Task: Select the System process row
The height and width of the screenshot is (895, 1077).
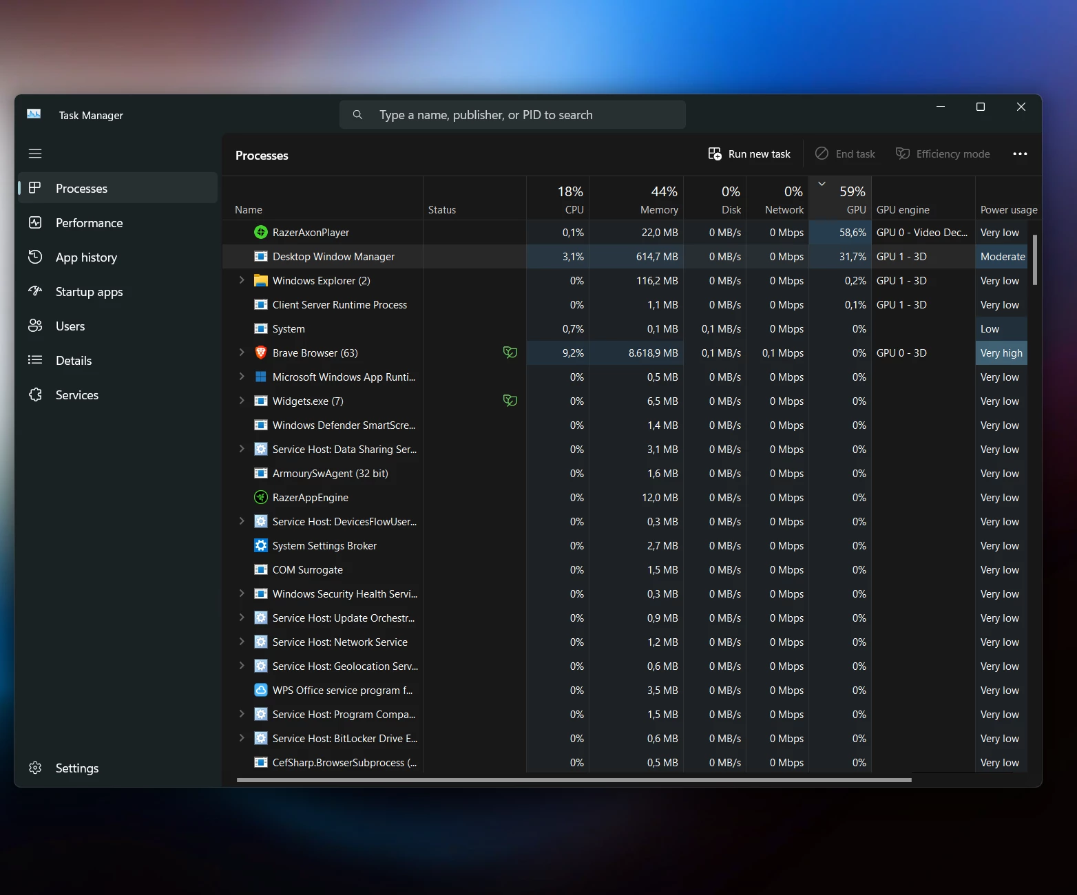Action: (625, 329)
